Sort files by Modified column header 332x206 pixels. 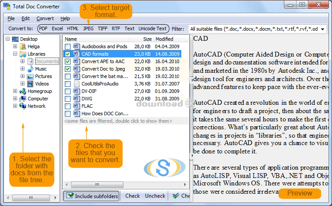(x=171, y=39)
